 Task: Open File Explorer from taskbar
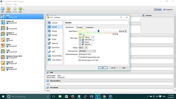pos(60,97)
